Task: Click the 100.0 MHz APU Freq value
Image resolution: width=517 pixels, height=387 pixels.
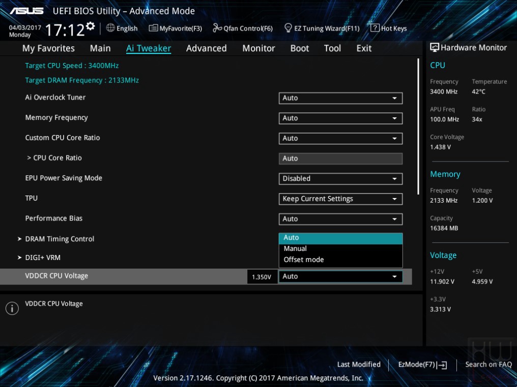Action: click(444, 119)
